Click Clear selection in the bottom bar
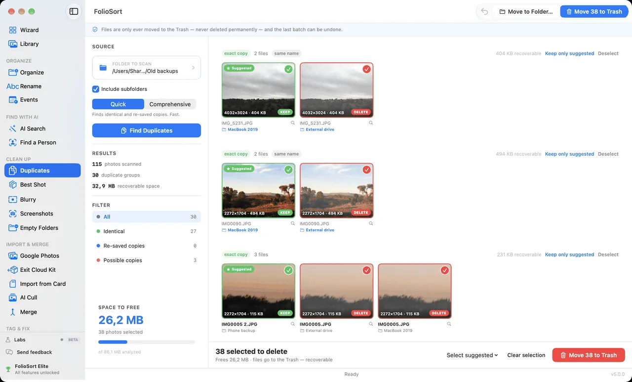 [526, 355]
